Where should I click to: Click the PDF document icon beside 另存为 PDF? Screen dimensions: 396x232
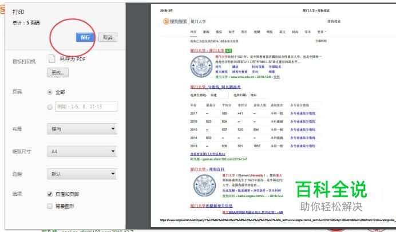pyautogui.click(x=52, y=58)
